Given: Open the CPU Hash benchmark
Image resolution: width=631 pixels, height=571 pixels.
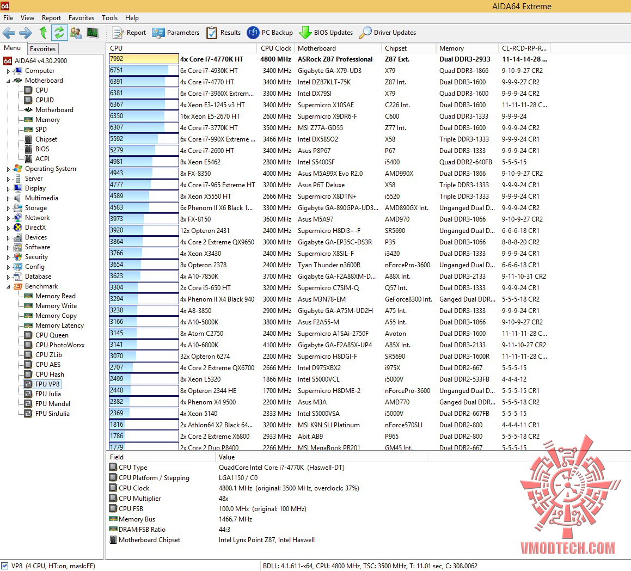Looking at the screenshot, I should 50,374.
